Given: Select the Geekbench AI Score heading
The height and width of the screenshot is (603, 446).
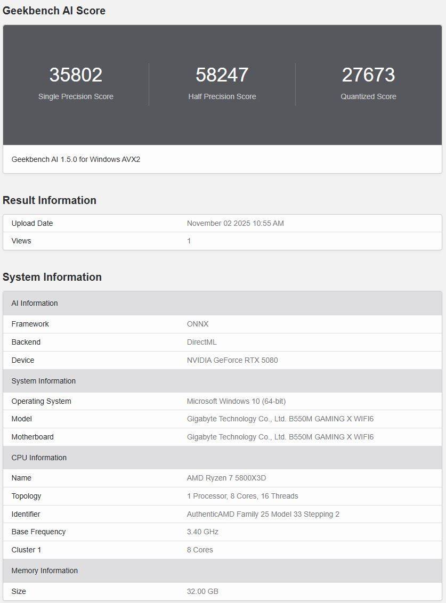Looking at the screenshot, I should [54, 11].
